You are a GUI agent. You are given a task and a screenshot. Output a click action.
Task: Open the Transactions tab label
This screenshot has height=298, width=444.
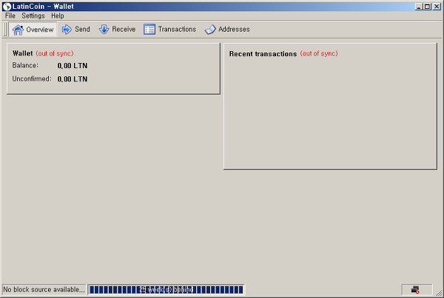point(177,29)
